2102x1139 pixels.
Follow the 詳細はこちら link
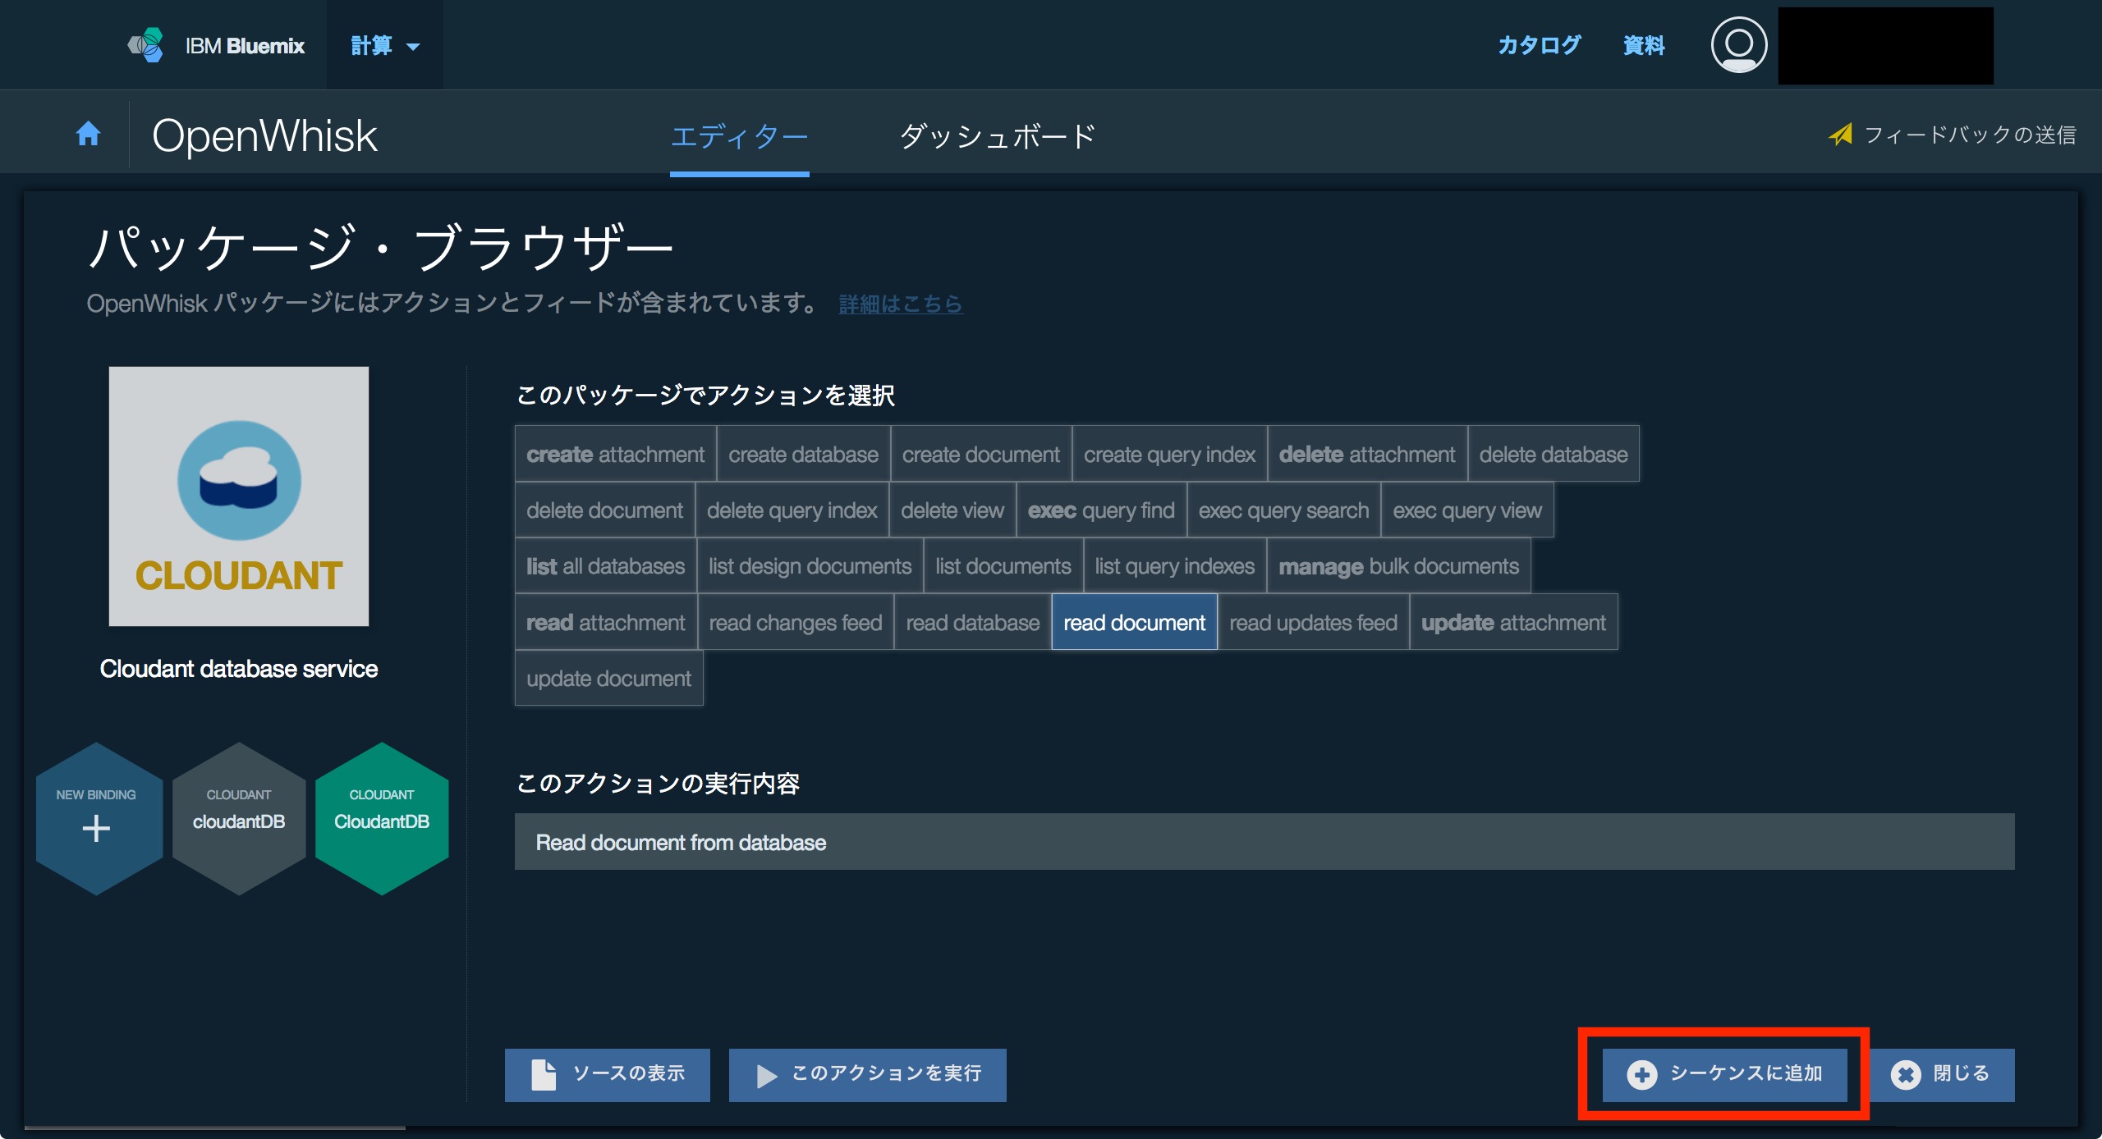coord(901,304)
